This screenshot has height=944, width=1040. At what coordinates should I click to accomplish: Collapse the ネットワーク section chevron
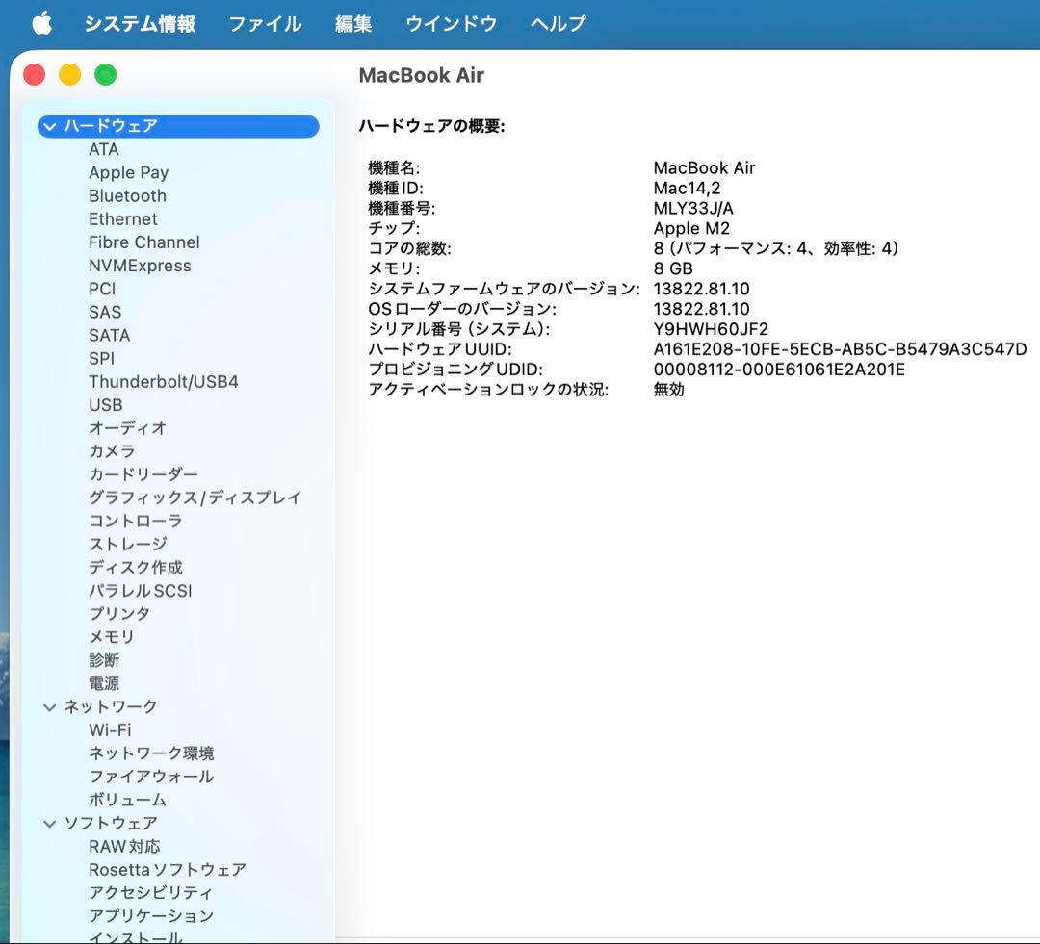click(x=50, y=707)
